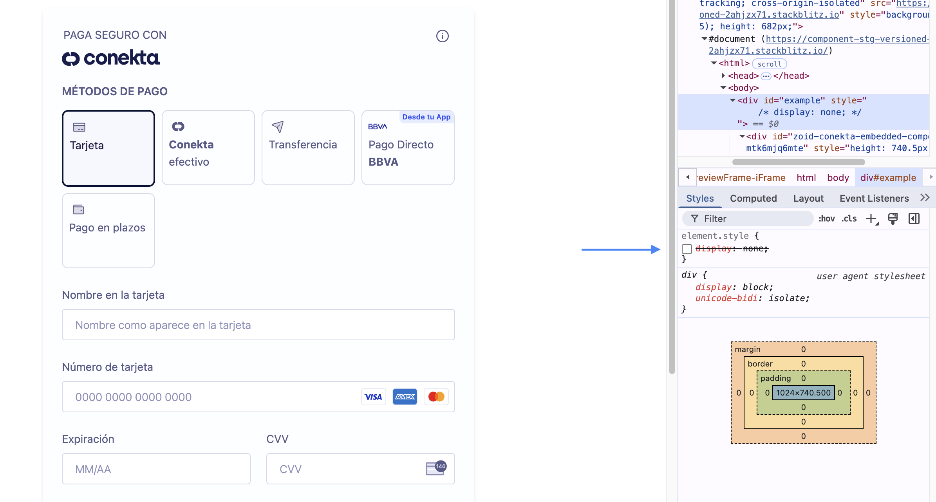Expand the head element node

point(723,76)
